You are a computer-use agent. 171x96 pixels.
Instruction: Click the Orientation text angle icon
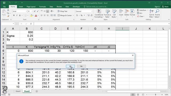(52, 11)
